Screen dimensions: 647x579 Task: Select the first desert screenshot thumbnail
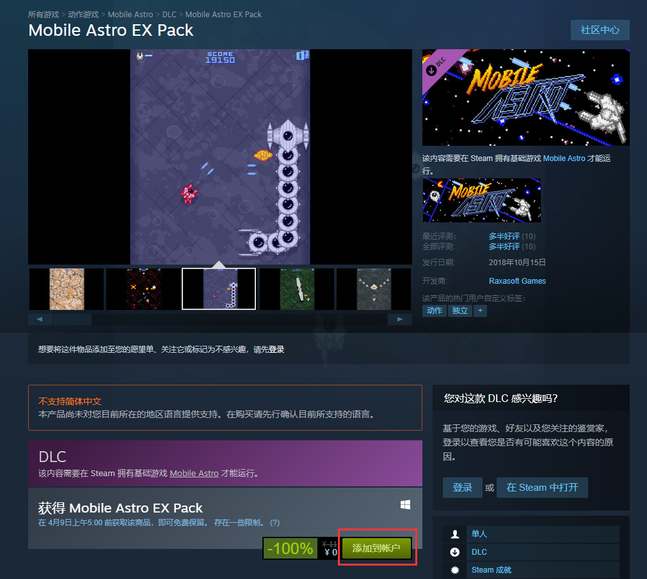(x=67, y=289)
